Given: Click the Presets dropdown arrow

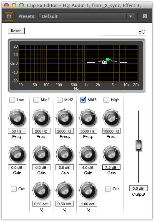Looking at the screenshot, I should [x=131, y=16].
